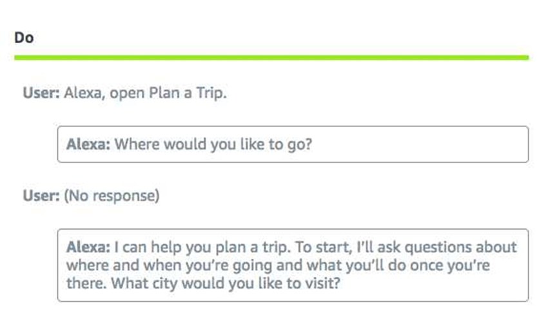
Task: Click "What city would you like to visit?"
Action: (226, 283)
